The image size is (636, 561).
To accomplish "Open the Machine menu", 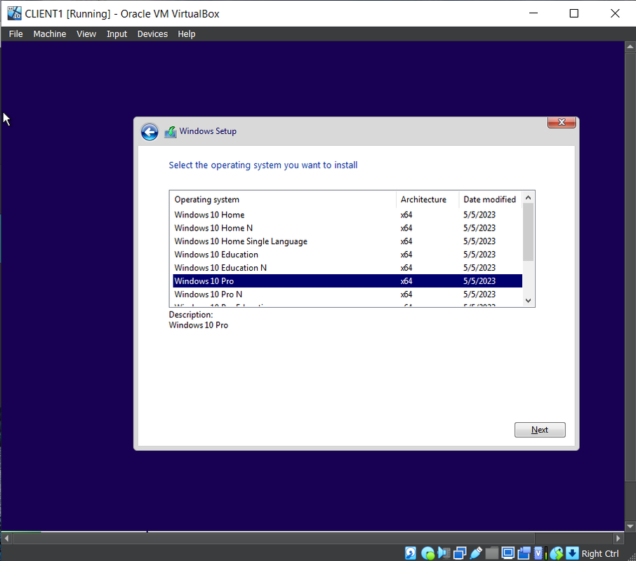I will 49,34.
